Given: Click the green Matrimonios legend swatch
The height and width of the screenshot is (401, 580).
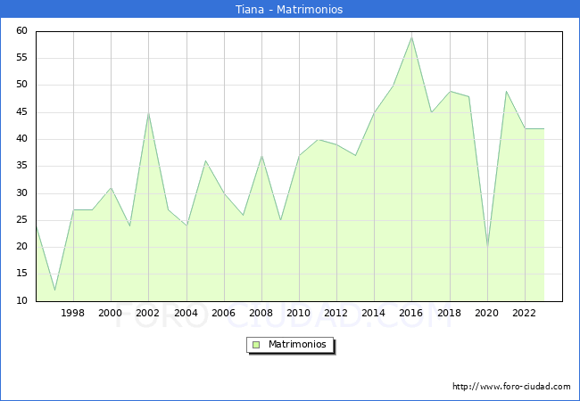Looking at the screenshot, I should coord(256,345).
